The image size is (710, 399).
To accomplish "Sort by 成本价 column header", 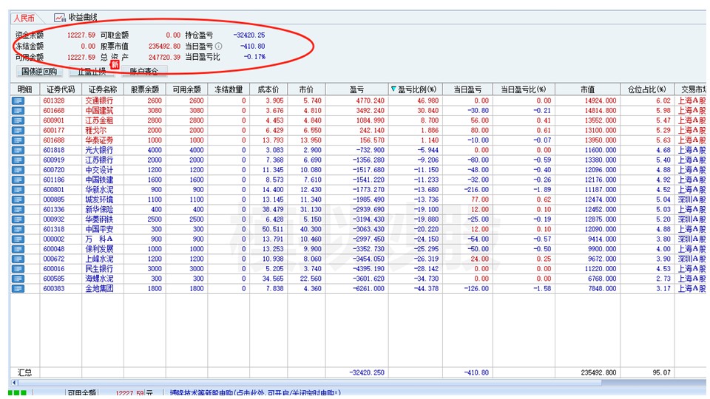I will click(x=268, y=89).
